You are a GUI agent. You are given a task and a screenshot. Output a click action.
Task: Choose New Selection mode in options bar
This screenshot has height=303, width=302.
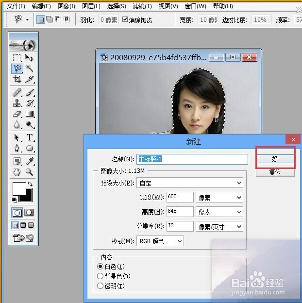tap(41, 19)
